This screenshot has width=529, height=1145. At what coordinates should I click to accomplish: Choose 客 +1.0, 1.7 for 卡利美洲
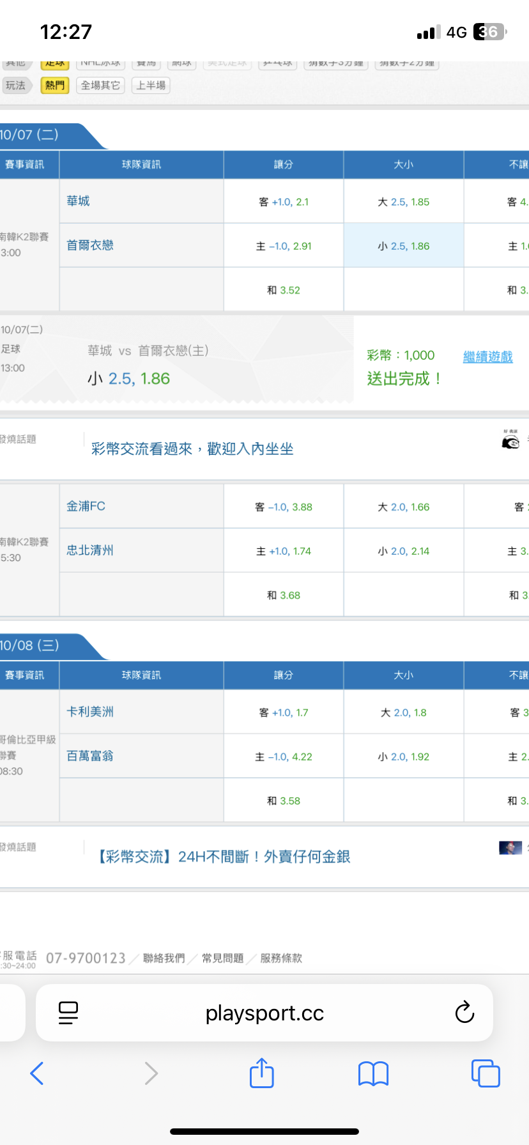click(x=283, y=712)
